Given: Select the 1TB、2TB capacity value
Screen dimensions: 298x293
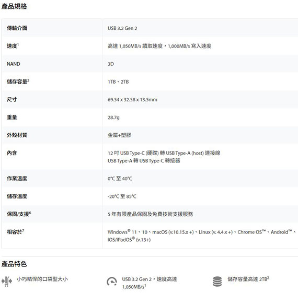Looking at the screenshot, I should click(118, 82).
